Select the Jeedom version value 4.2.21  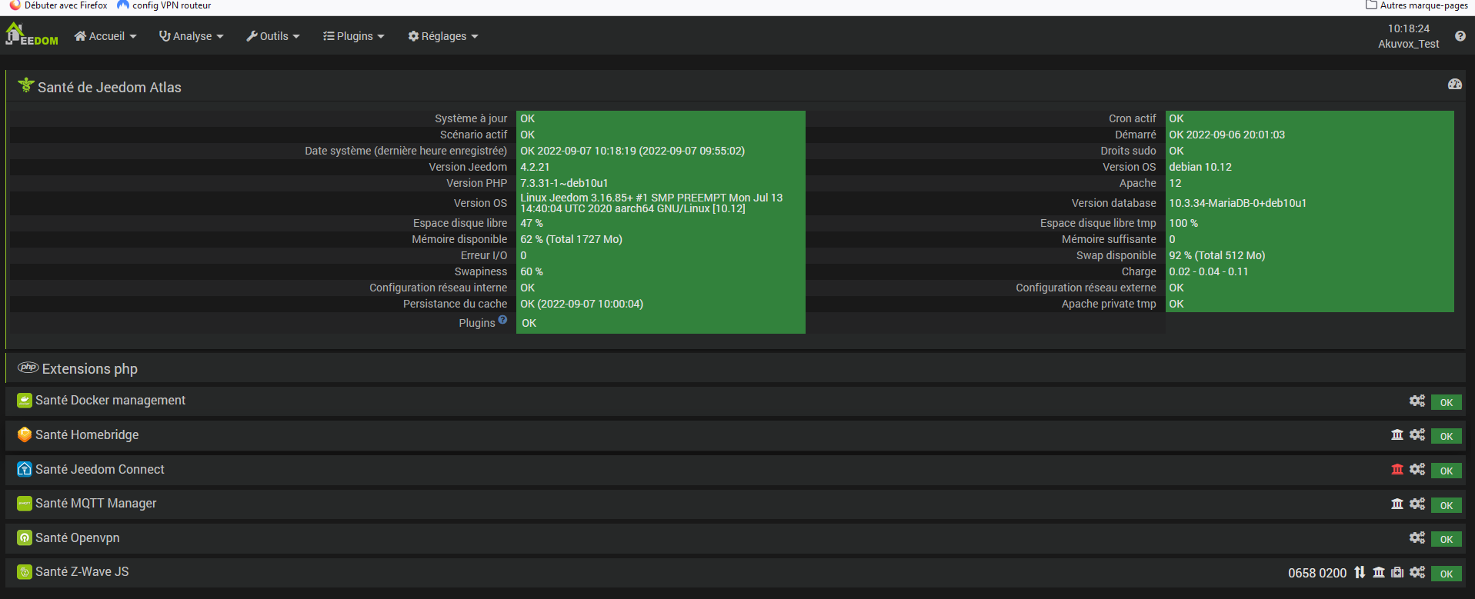point(535,167)
